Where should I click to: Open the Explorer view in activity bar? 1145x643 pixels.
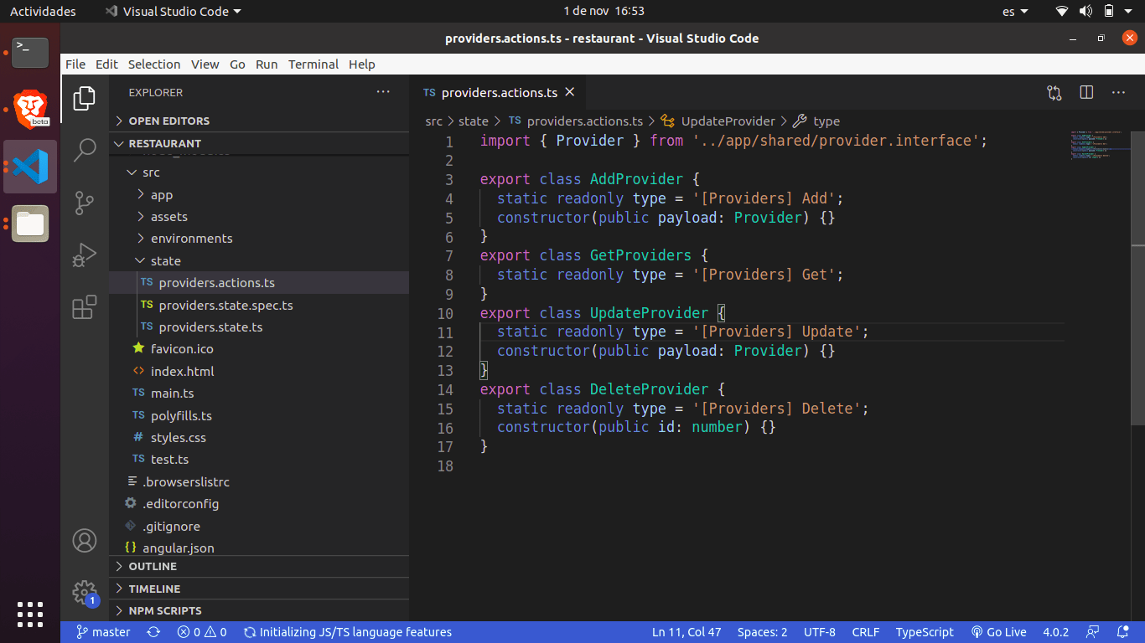pos(85,99)
